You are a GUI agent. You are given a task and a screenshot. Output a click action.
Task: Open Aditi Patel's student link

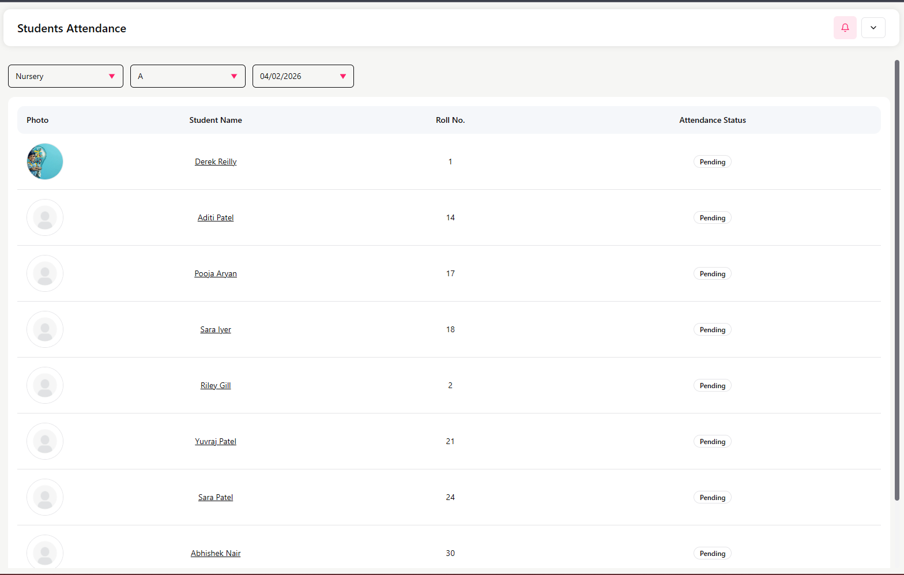click(x=216, y=218)
